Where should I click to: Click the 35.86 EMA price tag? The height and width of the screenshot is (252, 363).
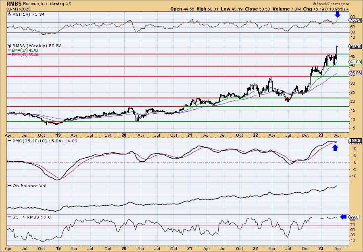[x=355, y=73]
